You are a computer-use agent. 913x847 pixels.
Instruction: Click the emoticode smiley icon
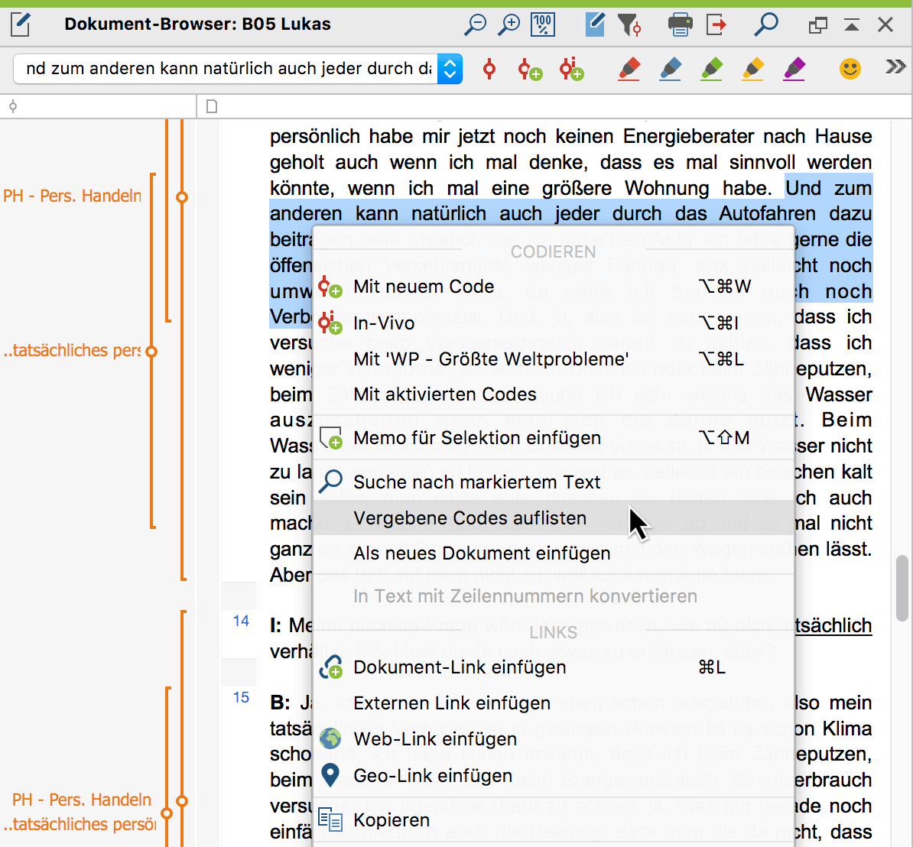coord(850,69)
